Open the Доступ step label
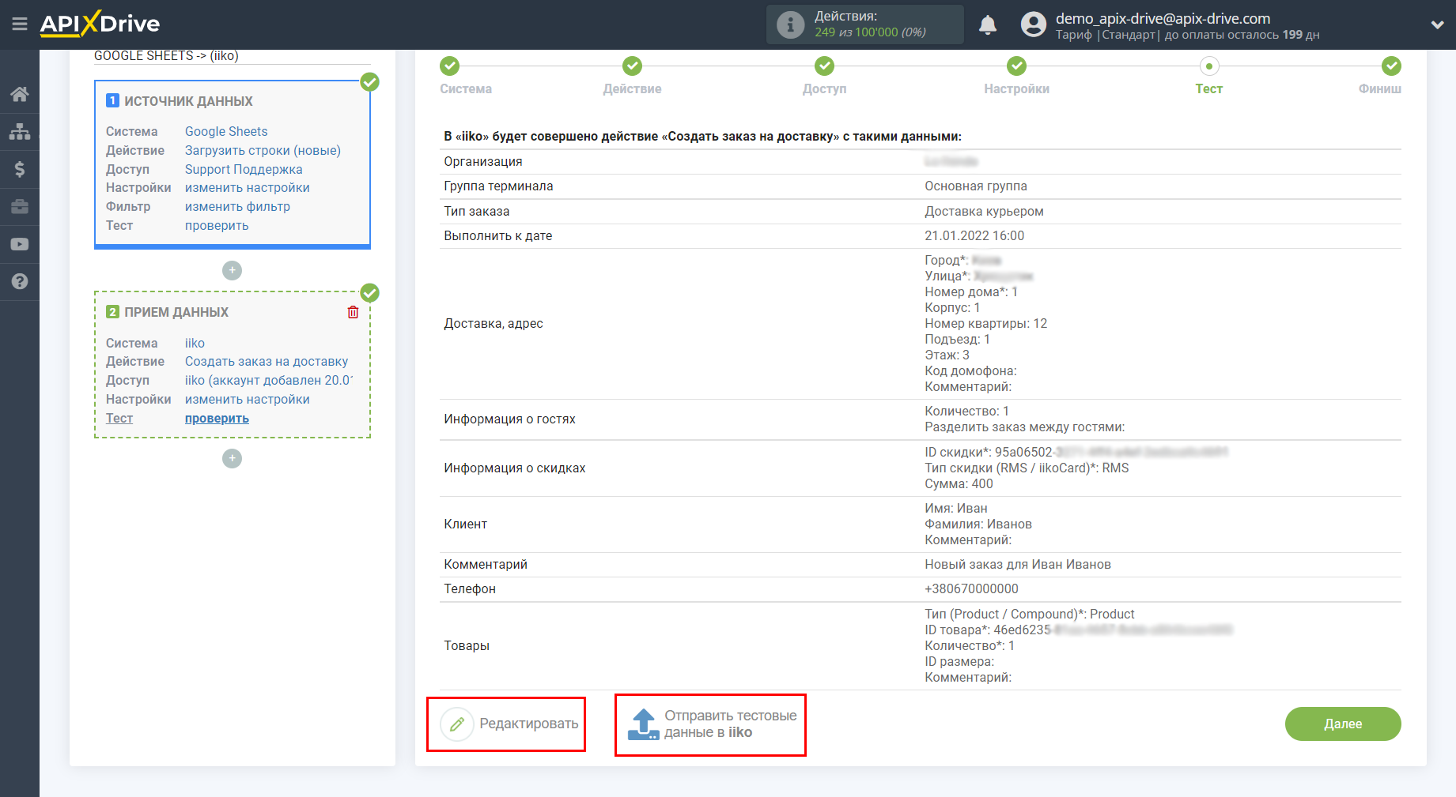This screenshot has width=1456, height=797. tap(824, 89)
